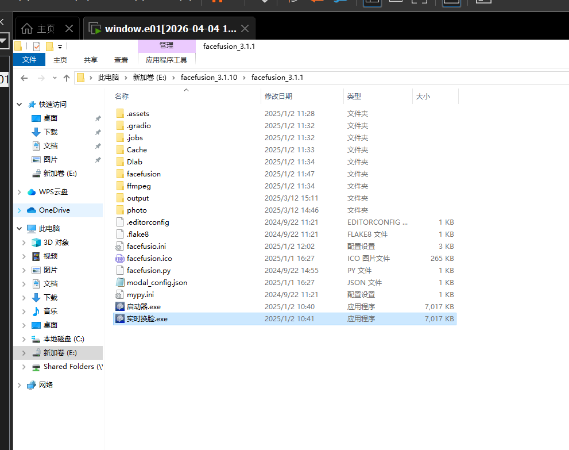569x450 pixels.
Task: Open WPS云盘 in the navigation pane
Action: (53, 192)
